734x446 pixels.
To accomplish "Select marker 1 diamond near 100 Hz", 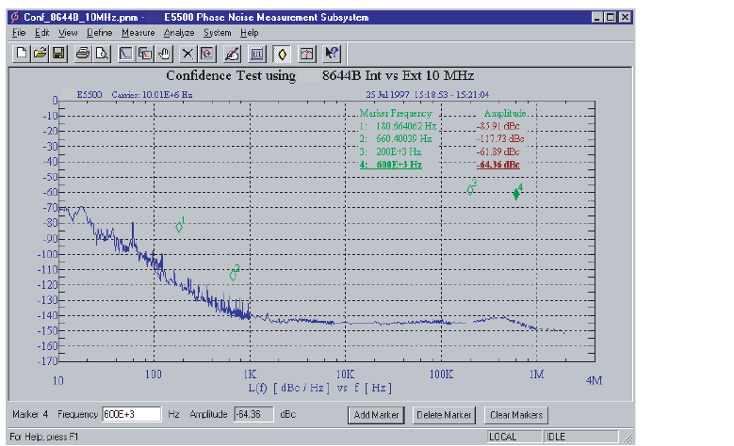I will pos(178,225).
